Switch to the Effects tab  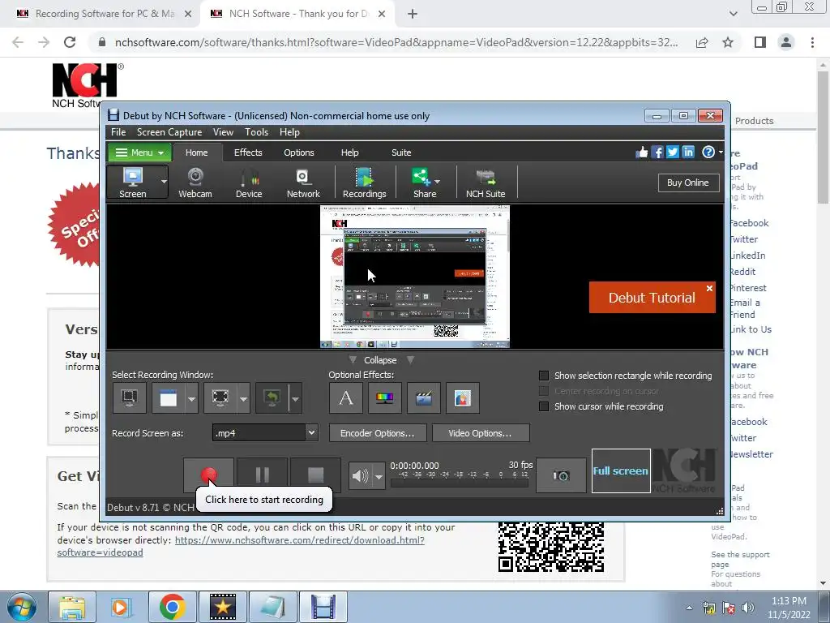pyautogui.click(x=248, y=153)
